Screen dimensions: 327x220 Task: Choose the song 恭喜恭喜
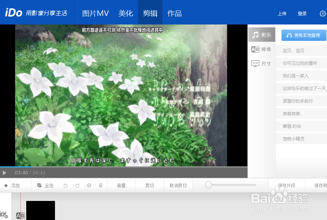[301, 114]
